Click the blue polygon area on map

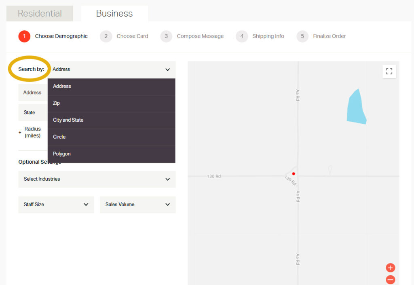pos(357,108)
